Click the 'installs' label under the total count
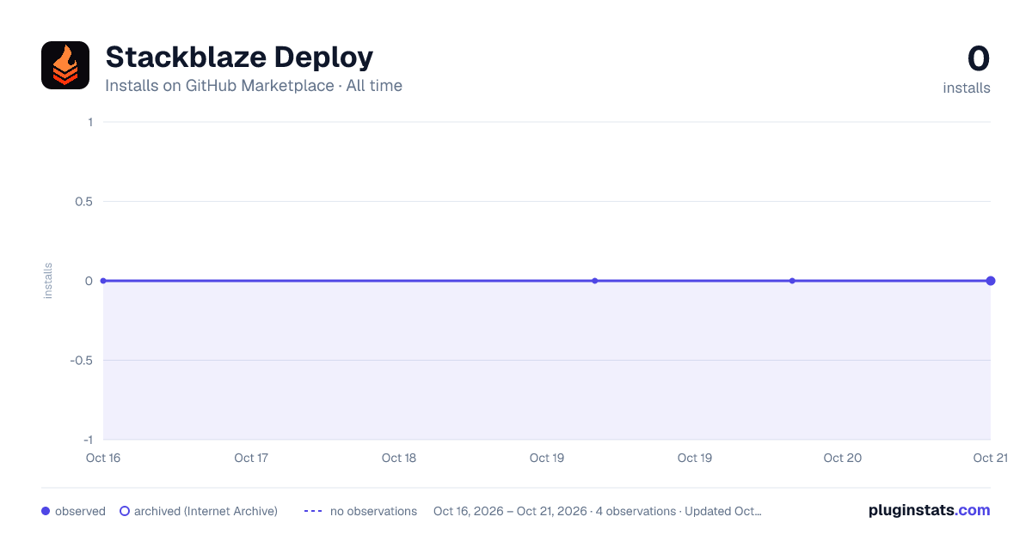This screenshot has width=1032, height=541. (x=967, y=88)
